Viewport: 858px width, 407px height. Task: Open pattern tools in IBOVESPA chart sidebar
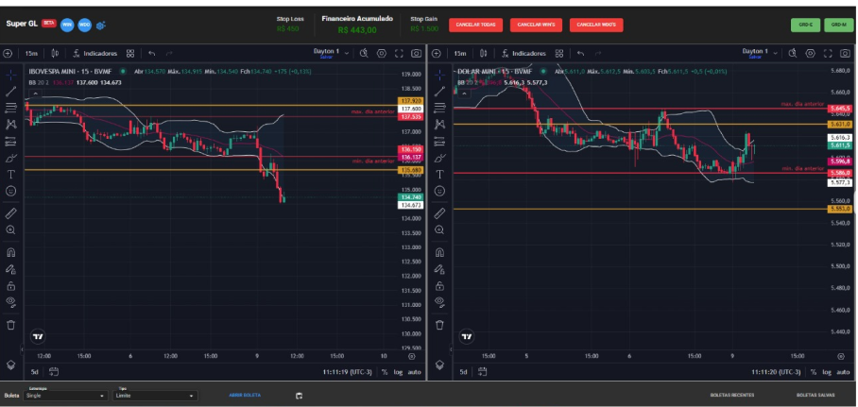pos(11,125)
